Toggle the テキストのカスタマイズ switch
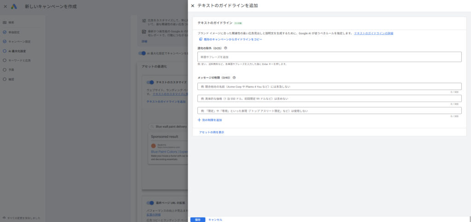The image size is (471, 222). (x=150, y=83)
